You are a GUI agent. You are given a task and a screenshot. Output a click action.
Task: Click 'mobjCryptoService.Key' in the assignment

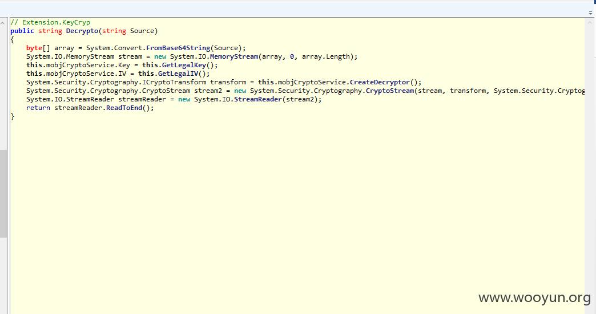coord(88,65)
